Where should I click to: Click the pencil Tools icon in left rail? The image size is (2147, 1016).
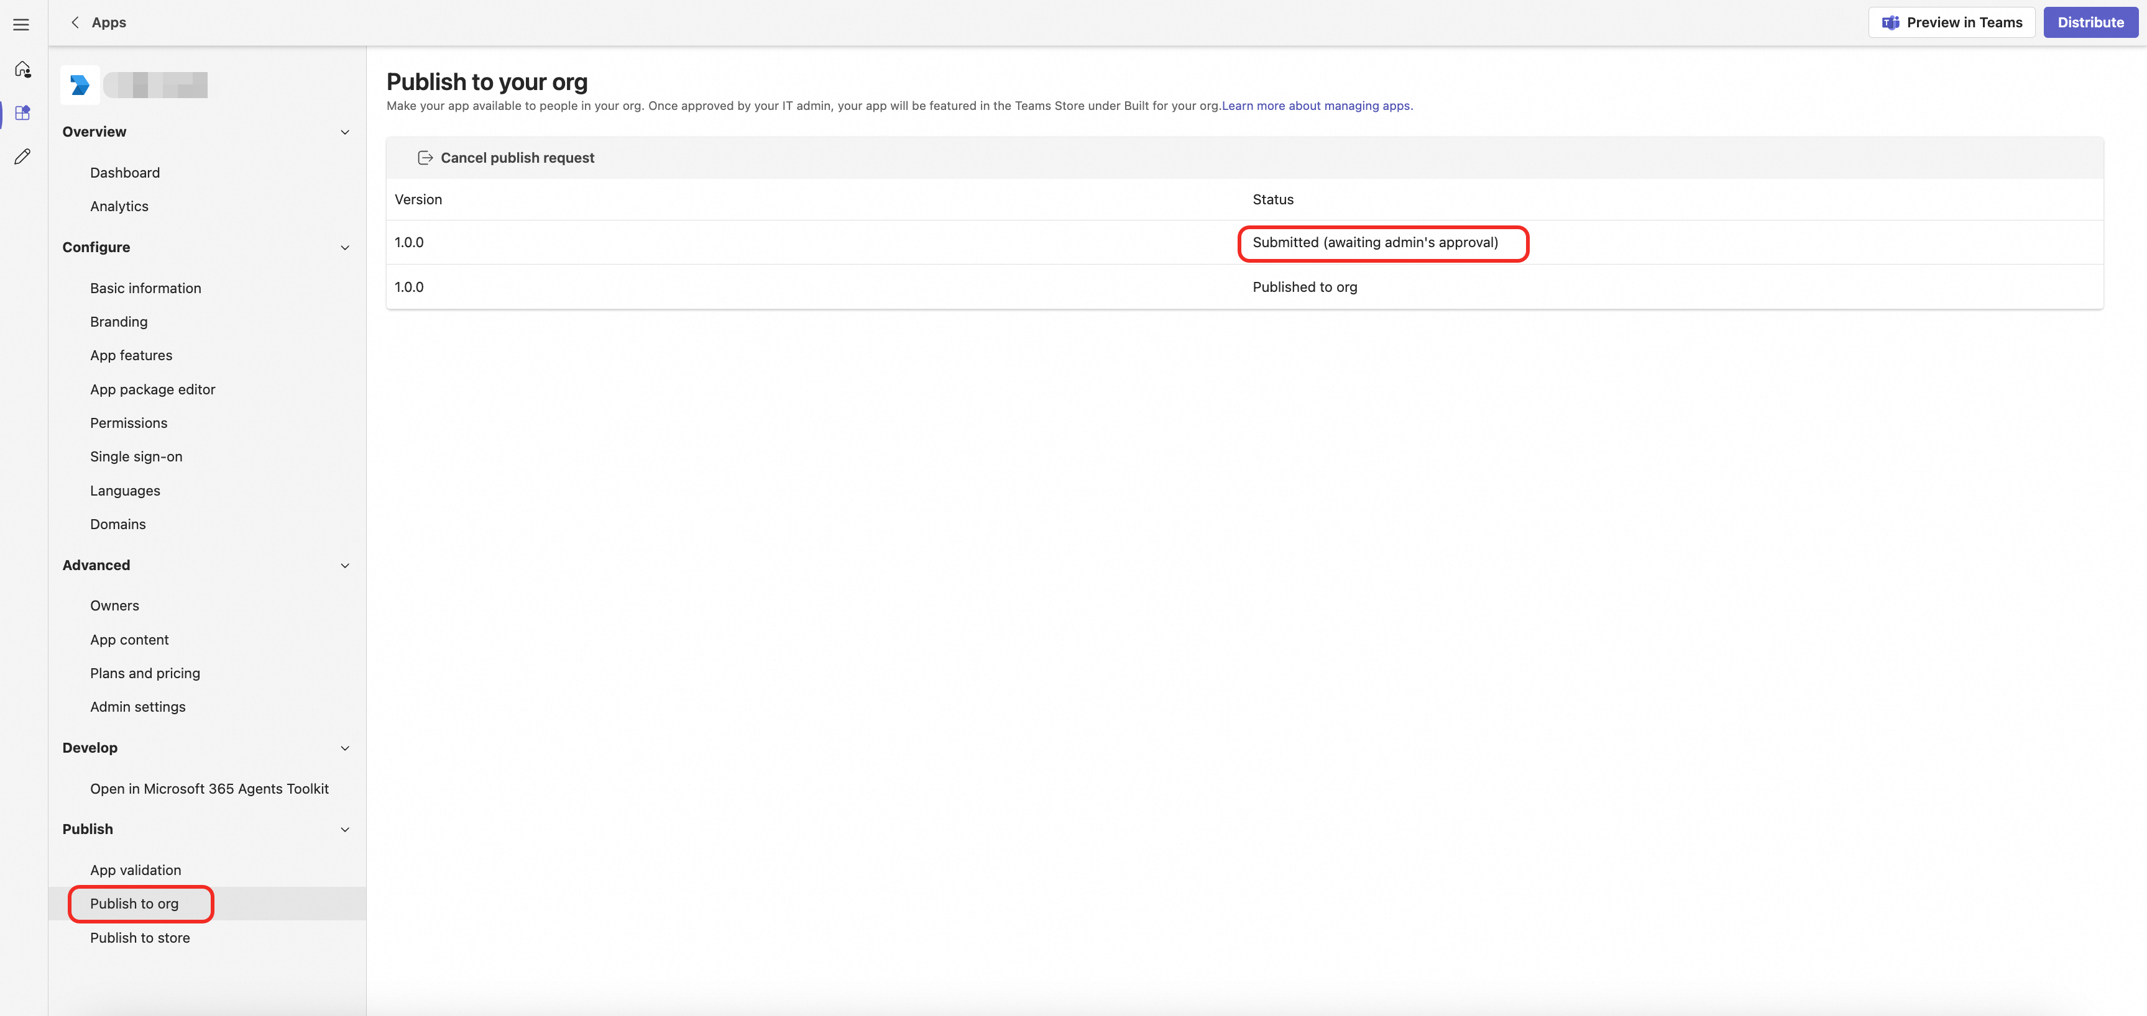(x=22, y=156)
